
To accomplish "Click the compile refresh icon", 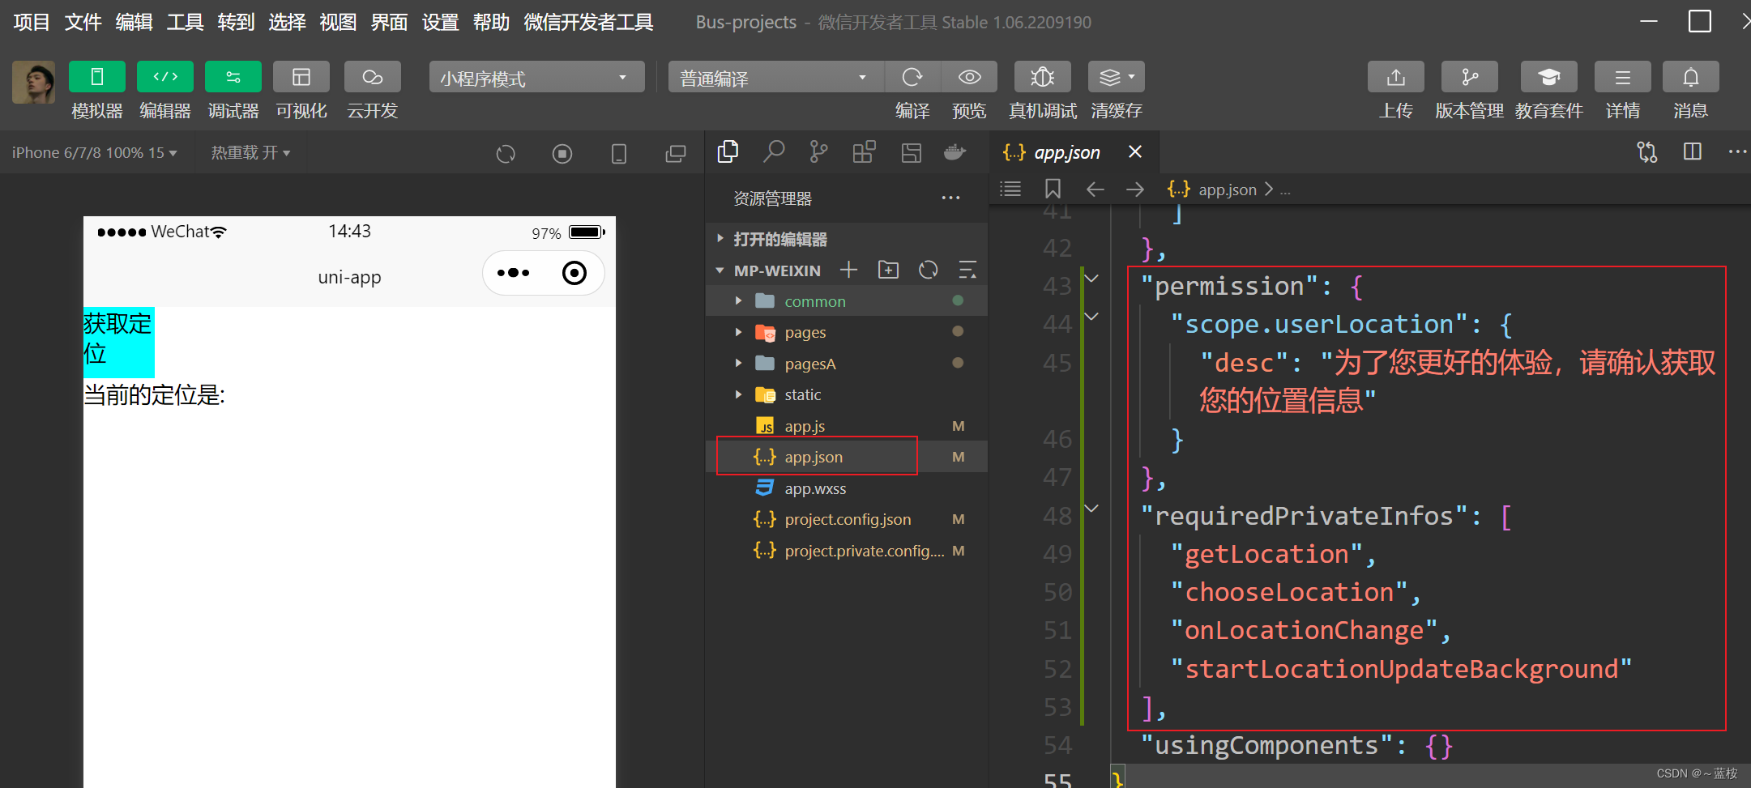I will (x=912, y=77).
